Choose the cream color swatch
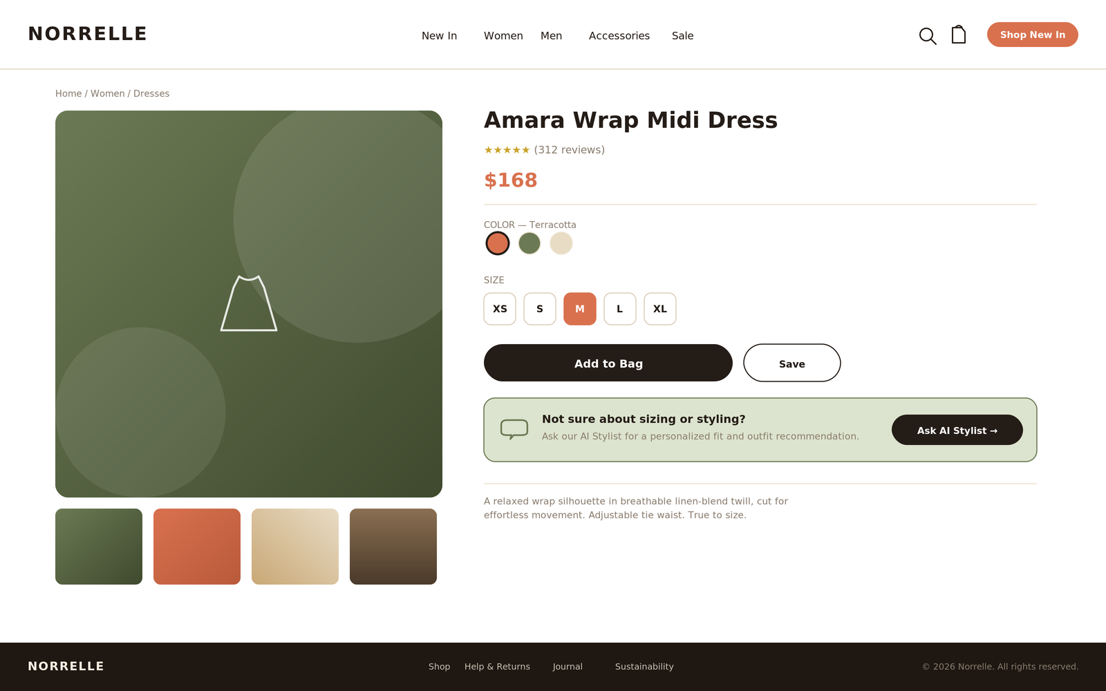This screenshot has width=1106, height=691. pyautogui.click(x=561, y=243)
